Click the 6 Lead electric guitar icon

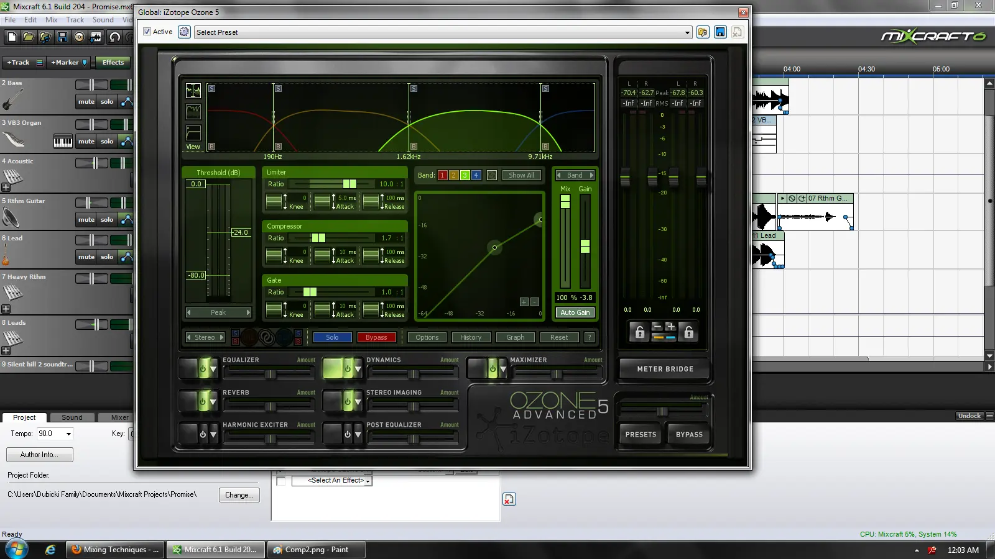pos(6,256)
